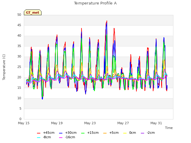Click the Temperature (C) axis label
This screenshot has height=143, width=191.
[x=4, y=67]
